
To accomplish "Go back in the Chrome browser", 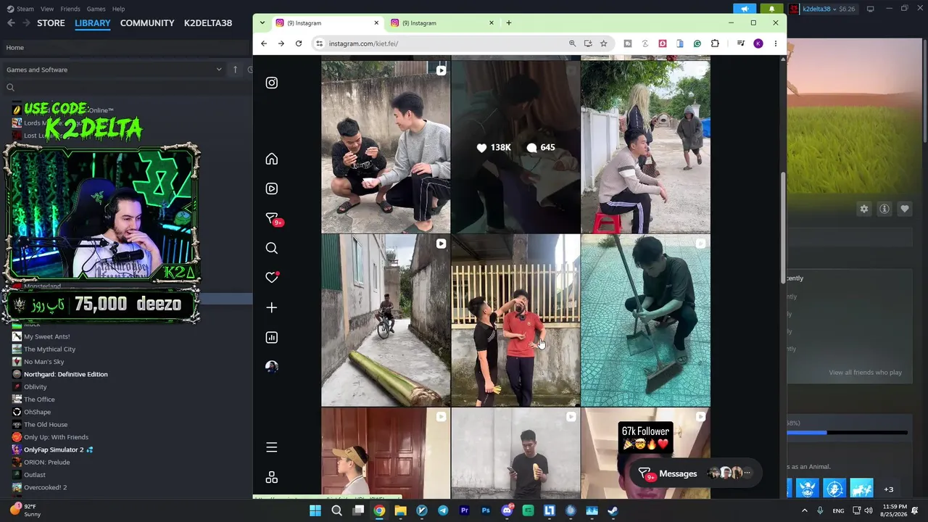I will (264, 43).
